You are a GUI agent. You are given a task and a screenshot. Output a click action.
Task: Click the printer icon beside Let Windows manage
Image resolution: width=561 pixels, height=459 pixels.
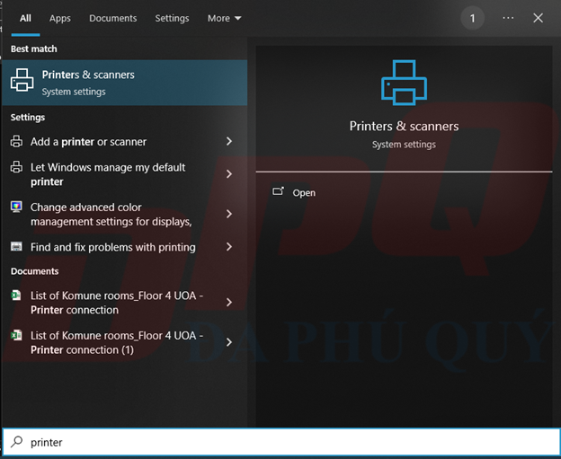pyautogui.click(x=16, y=167)
